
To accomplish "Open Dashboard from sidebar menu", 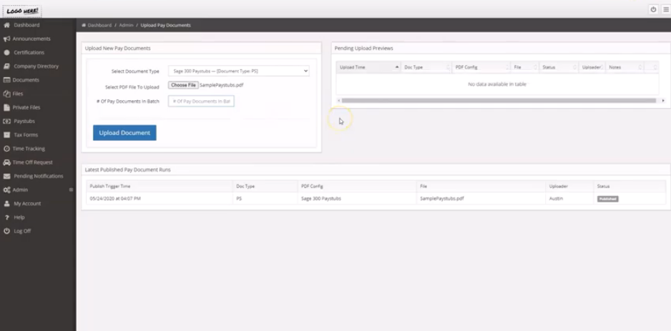I will tap(26, 25).
